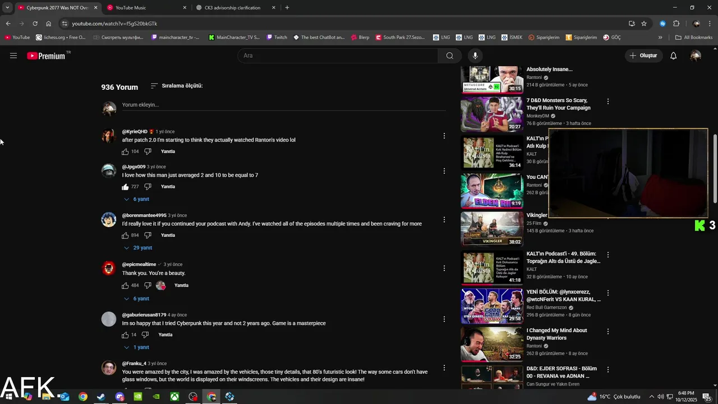Open File Explorer from taskbar

(46, 397)
